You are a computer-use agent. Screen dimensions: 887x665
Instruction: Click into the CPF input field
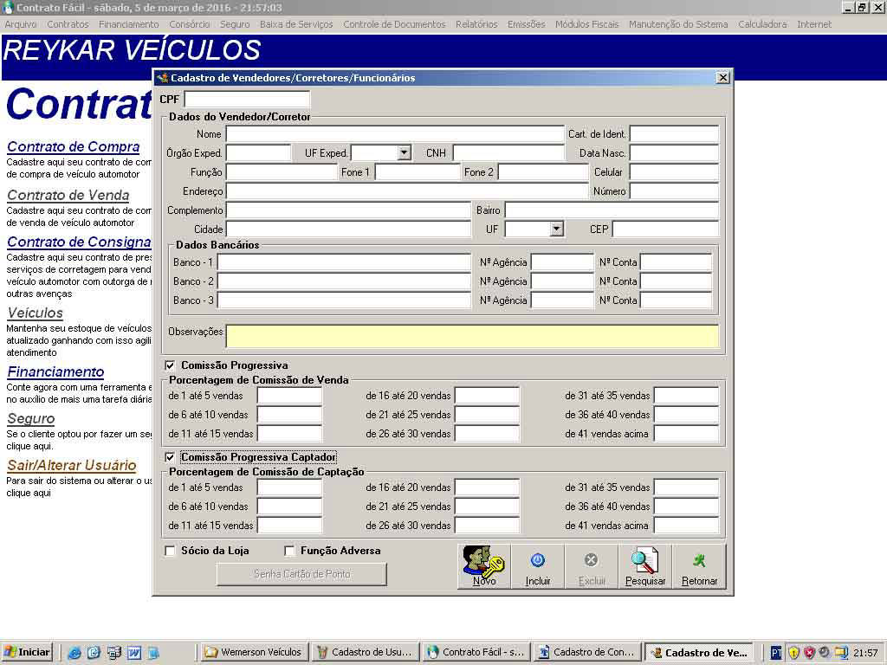click(247, 99)
